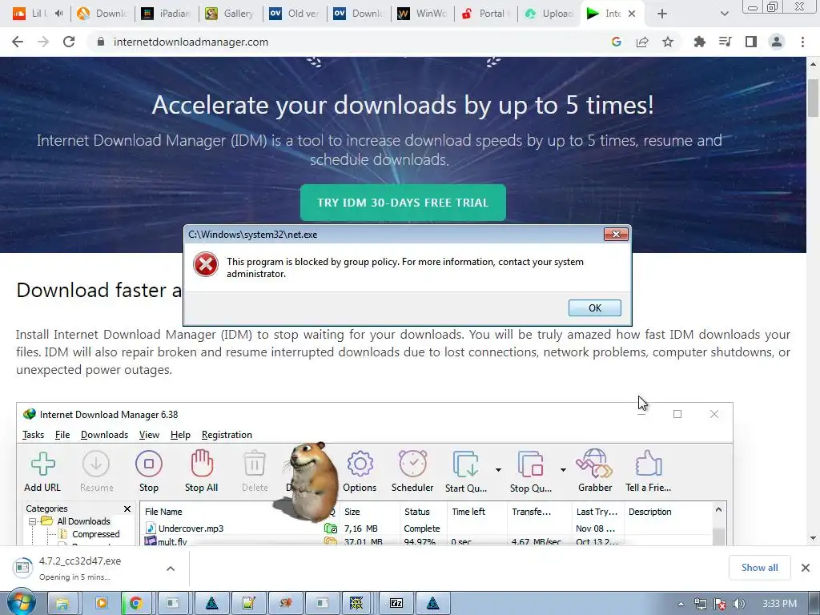Go back to the previous page

[18, 42]
